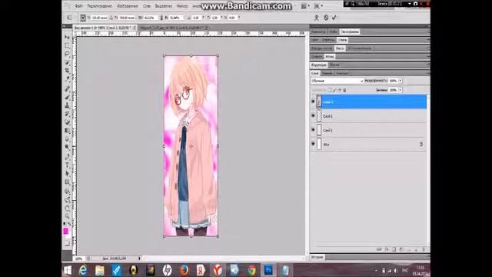Select the Healing Brush tool

[67, 89]
